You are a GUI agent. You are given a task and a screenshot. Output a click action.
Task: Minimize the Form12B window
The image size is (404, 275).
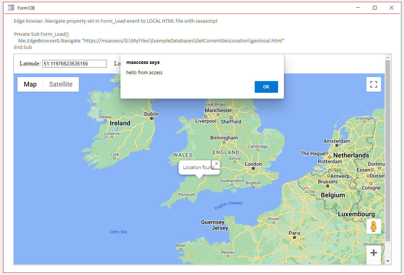[x=358, y=8]
